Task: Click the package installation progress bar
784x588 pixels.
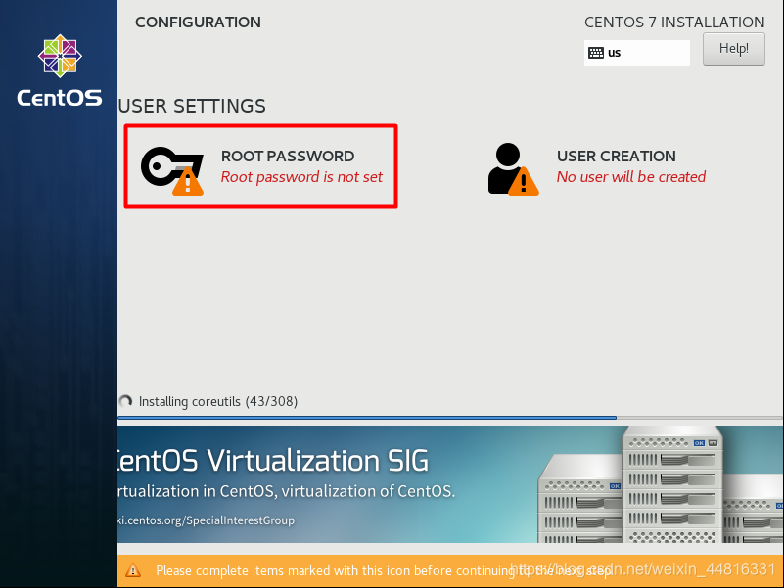Action: 450,417
